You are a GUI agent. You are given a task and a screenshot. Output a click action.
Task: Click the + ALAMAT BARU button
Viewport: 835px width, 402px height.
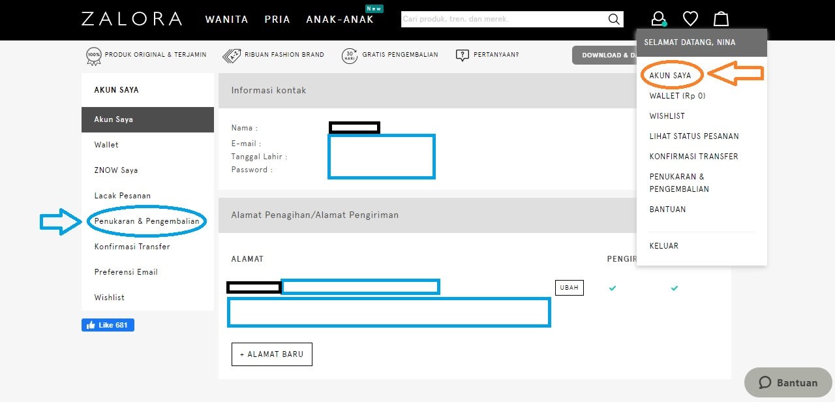[x=272, y=354]
